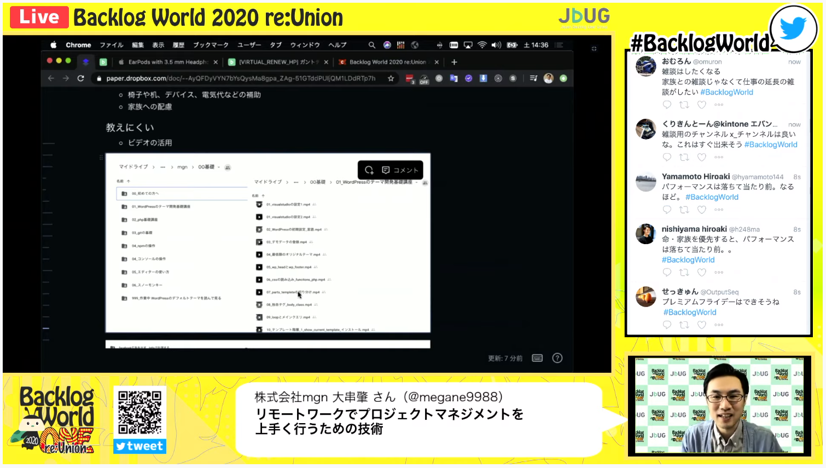Screen dimensions: 826x468
Task: Open more options on せっきゅん's tweet
Action: (719, 325)
